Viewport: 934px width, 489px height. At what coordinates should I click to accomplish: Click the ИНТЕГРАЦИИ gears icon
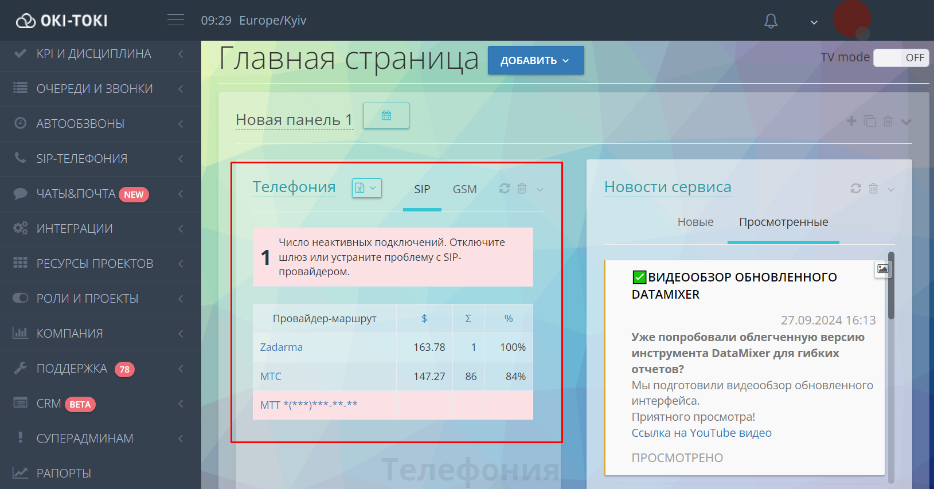click(21, 228)
